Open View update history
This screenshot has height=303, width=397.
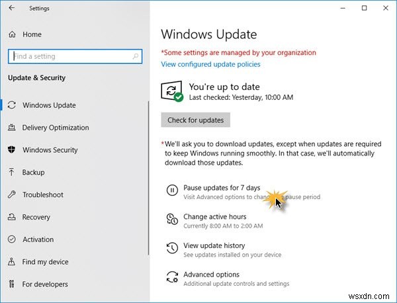point(214,245)
